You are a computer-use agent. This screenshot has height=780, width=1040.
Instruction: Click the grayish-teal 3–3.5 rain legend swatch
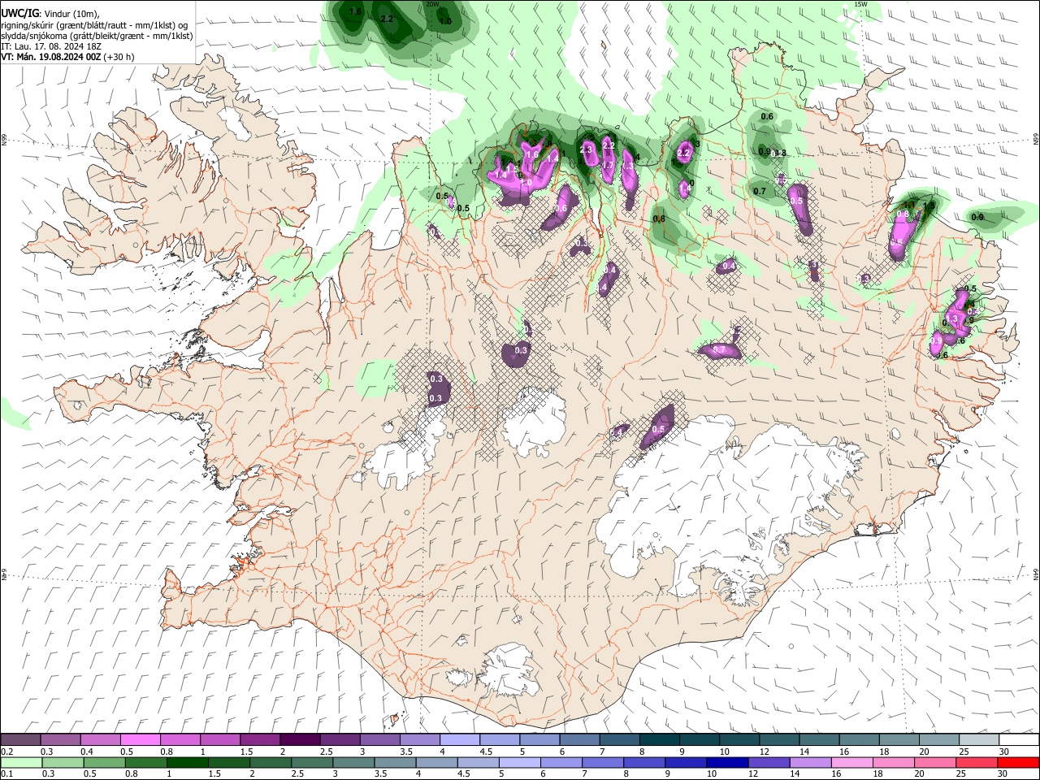(353, 763)
